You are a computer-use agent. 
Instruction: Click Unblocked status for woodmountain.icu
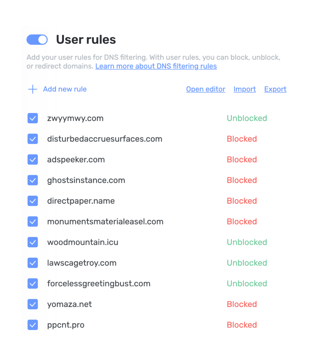[x=247, y=242]
